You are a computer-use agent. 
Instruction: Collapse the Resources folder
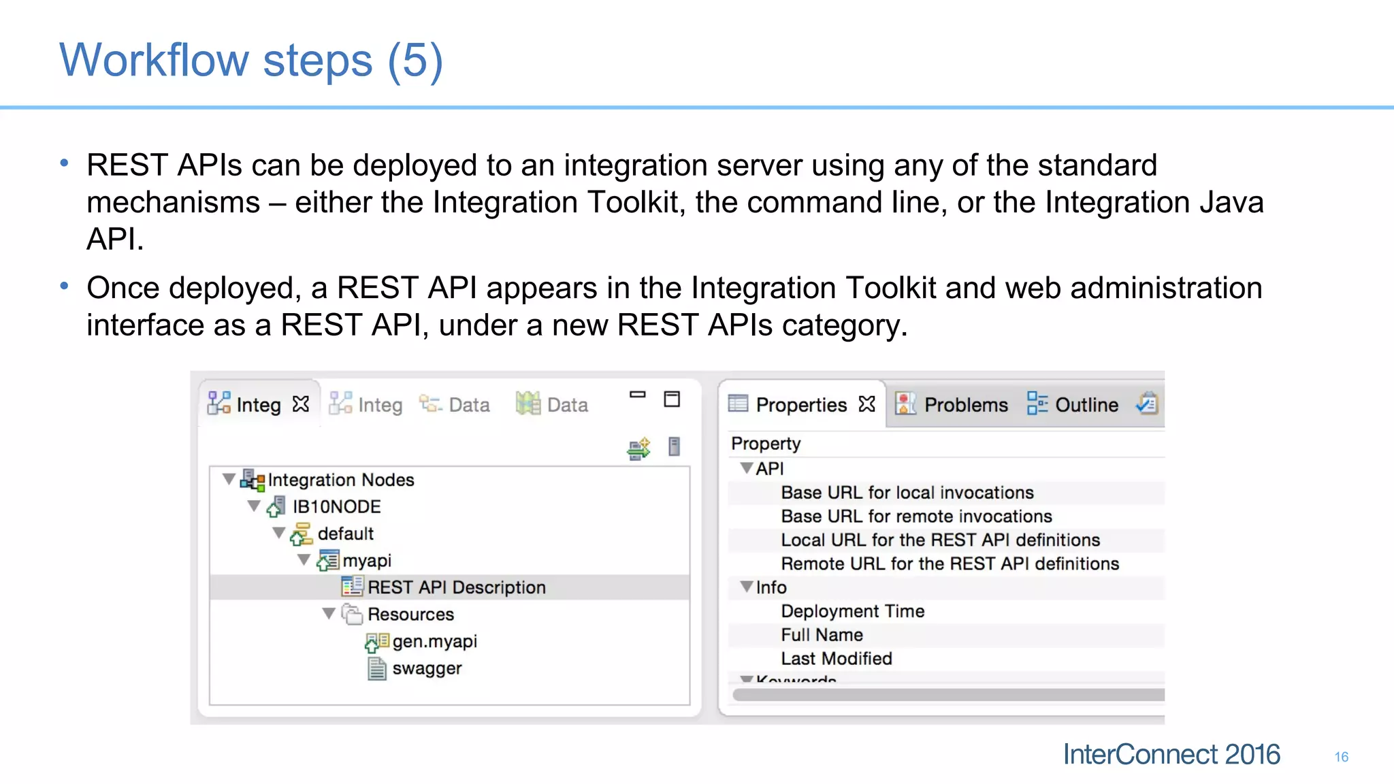[x=329, y=614]
